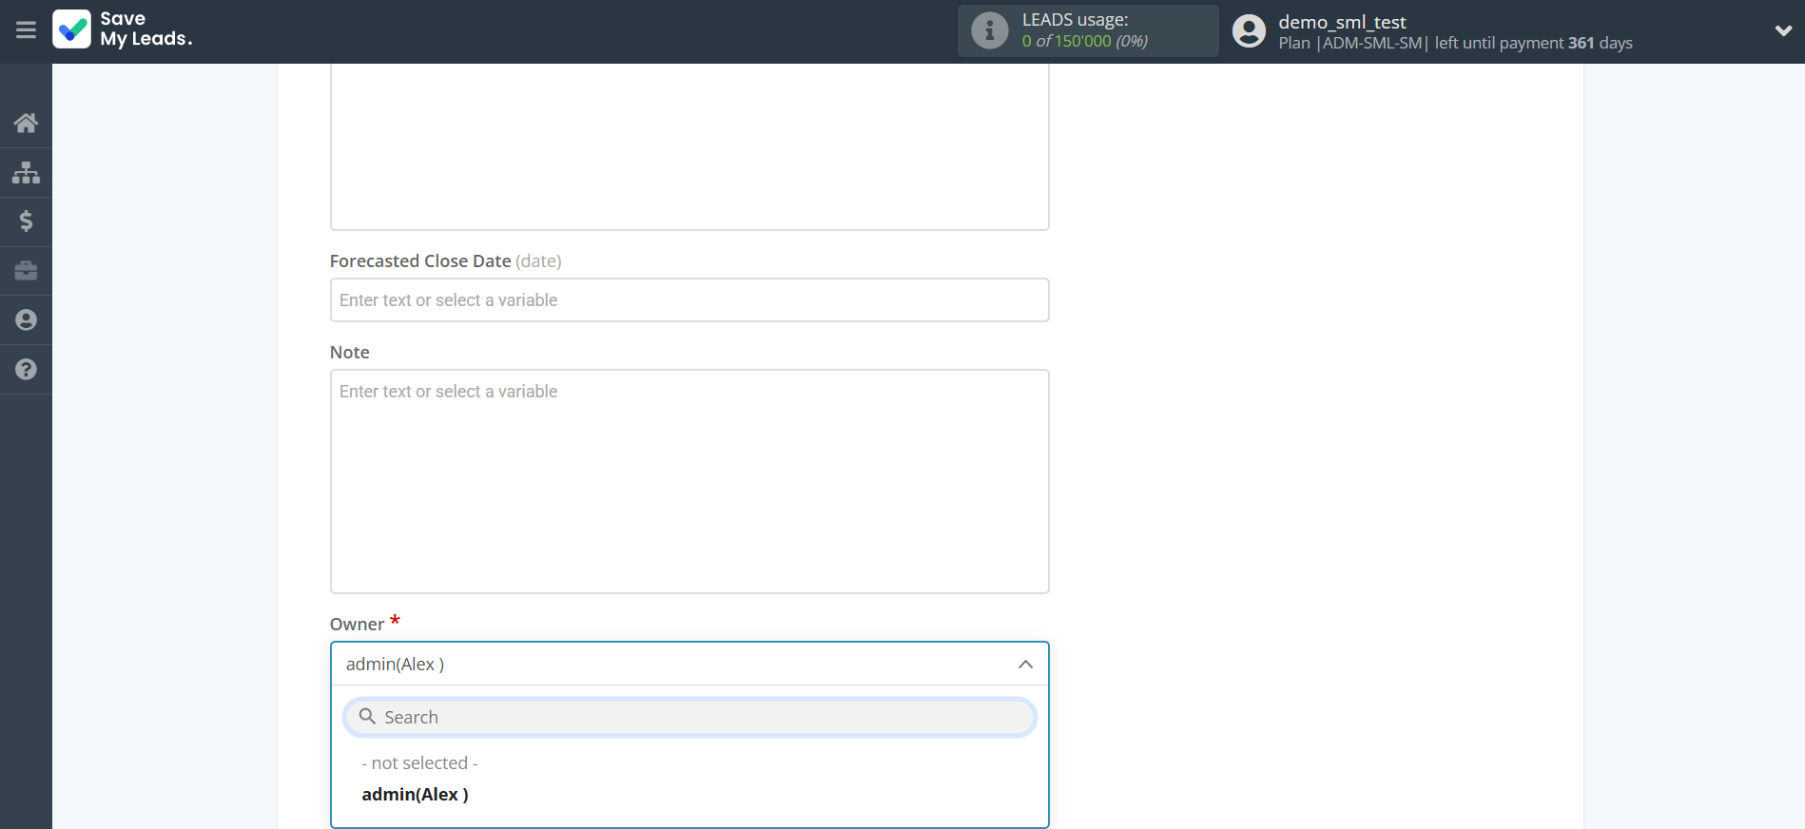Image resolution: width=1805 pixels, height=829 pixels.
Task: Click the demo_sml_test account name
Action: [x=1341, y=22]
